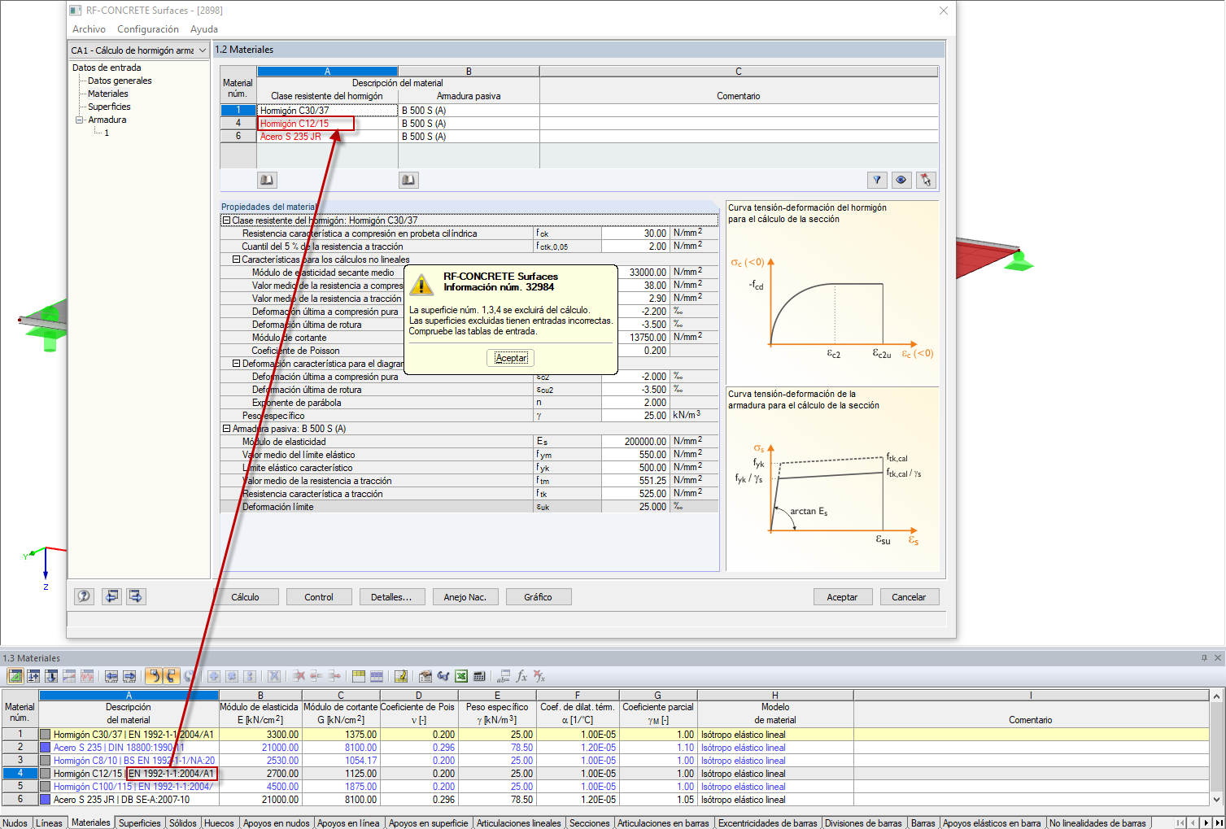Click the right blue arrow table-navigation toolbar icon

click(x=129, y=676)
